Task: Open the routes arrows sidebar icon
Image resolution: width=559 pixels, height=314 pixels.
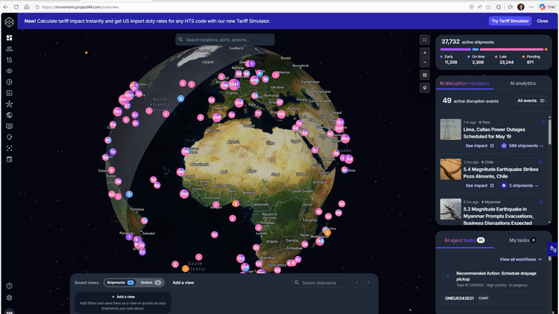Action: [x=9, y=60]
